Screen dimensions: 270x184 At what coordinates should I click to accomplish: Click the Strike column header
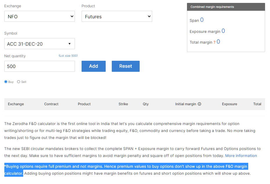[x=123, y=104]
